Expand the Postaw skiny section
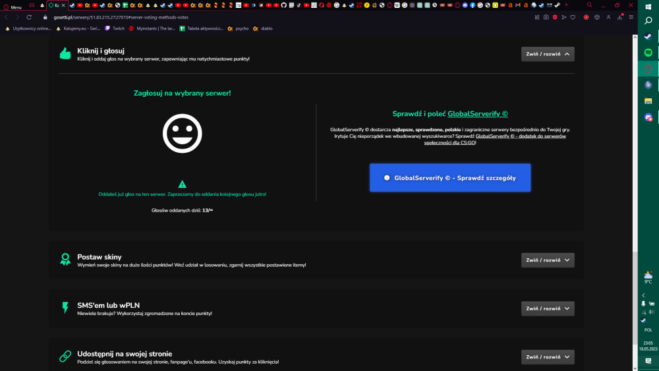659x371 pixels. [x=548, y=260]
